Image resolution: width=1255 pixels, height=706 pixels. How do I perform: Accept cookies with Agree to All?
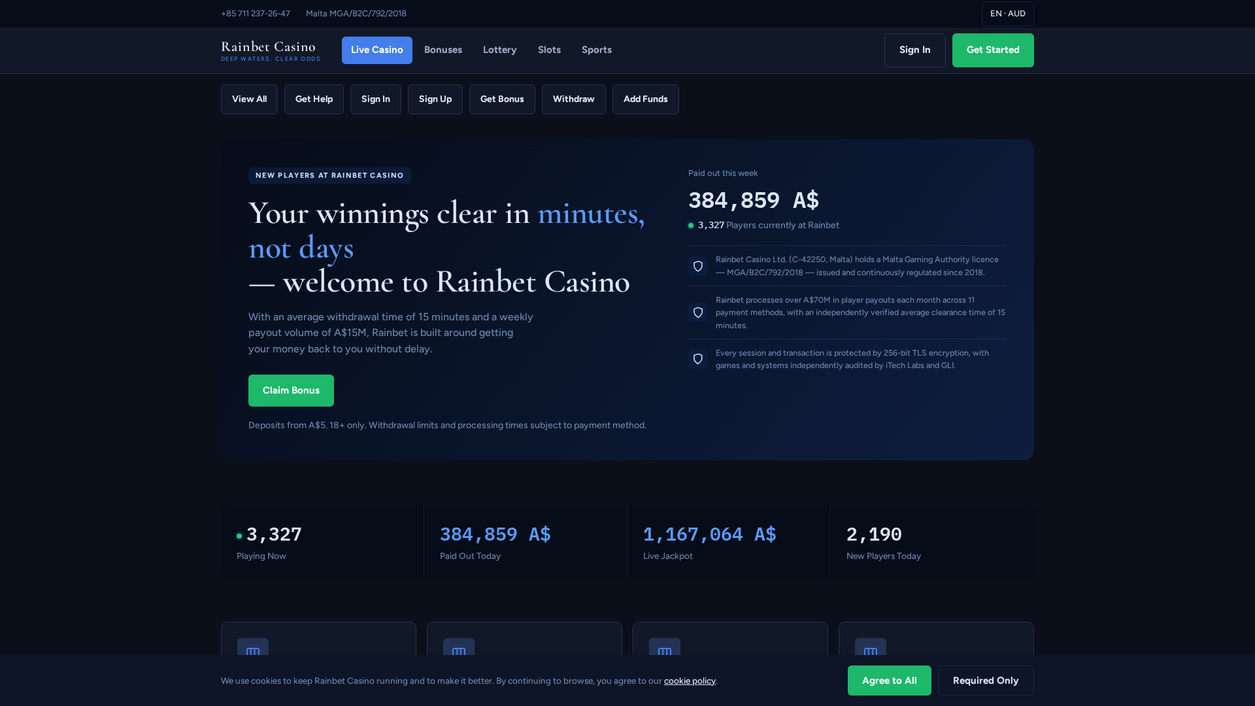pos(889,681)
